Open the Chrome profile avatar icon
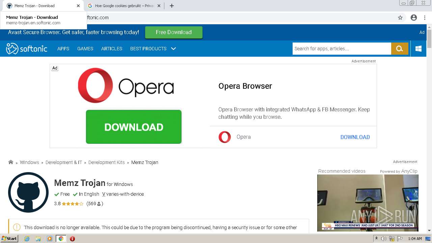The width and height of the screenshot is (432, 243). click(x=414, y=18)
